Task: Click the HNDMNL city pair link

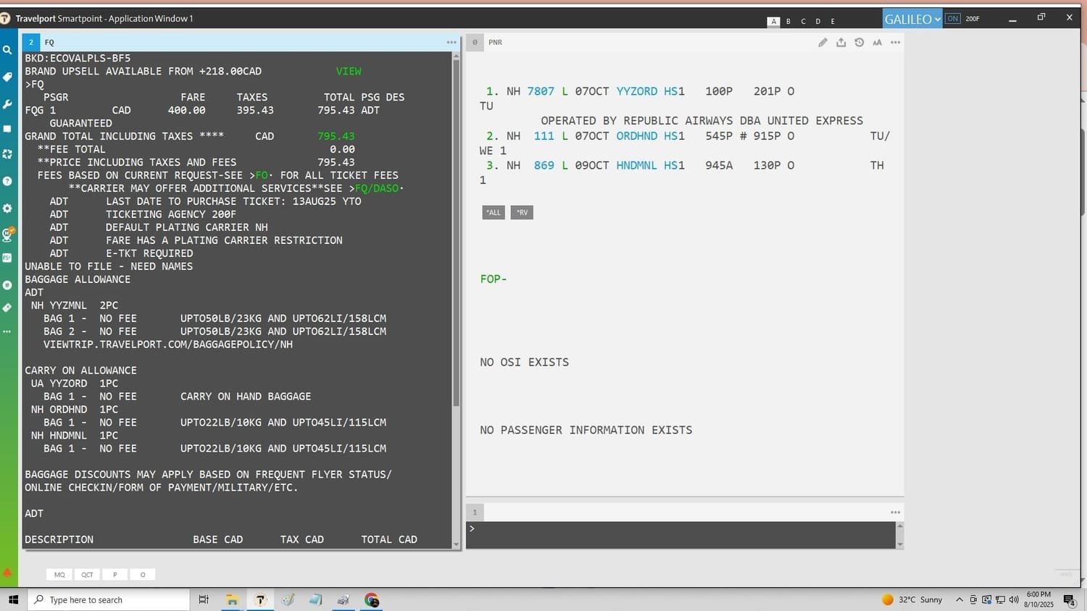Action: (x=637, y=166)
